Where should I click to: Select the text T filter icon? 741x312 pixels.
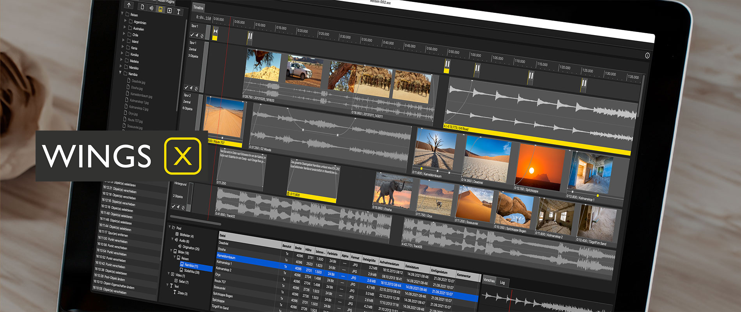[x=179, y=12]
